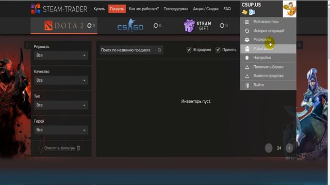Click the logout door icon
This screenshot has height=185, width=330.
(247, 85)
